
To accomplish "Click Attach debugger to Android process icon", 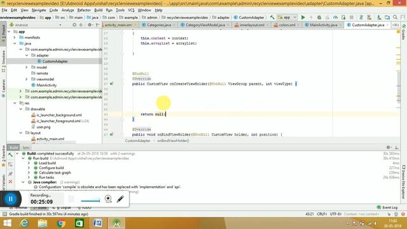I will [343, 17].
